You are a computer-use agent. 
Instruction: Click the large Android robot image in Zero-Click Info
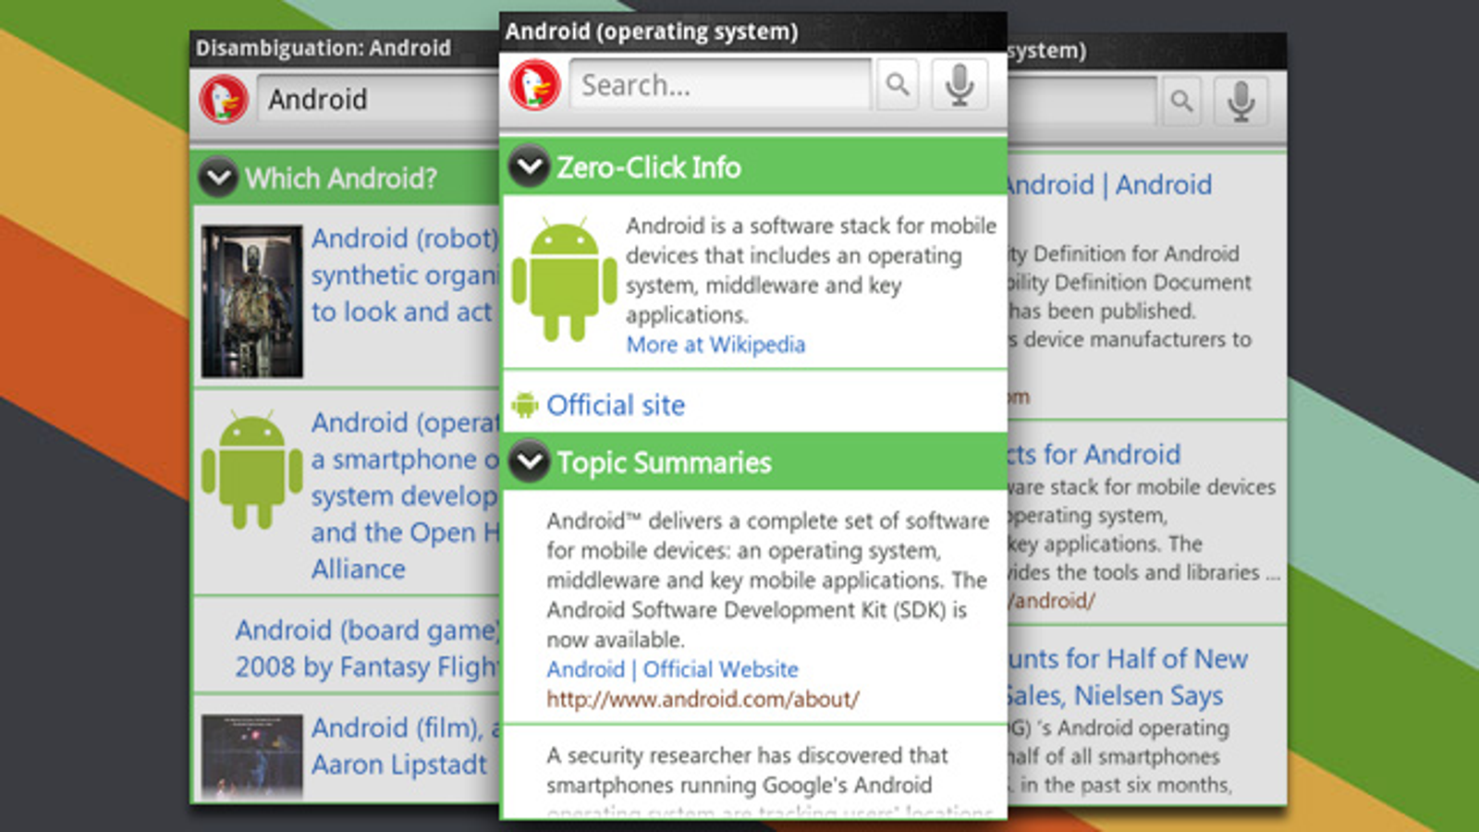(x=564, y=280)
